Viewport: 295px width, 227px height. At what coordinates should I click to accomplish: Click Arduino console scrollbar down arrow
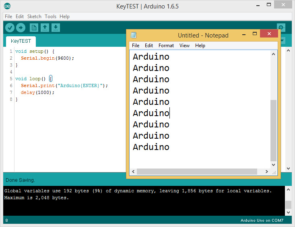pos(288,212)
